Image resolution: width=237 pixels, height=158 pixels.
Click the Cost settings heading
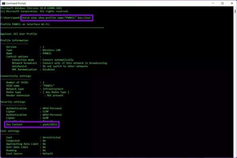[10, 131]
